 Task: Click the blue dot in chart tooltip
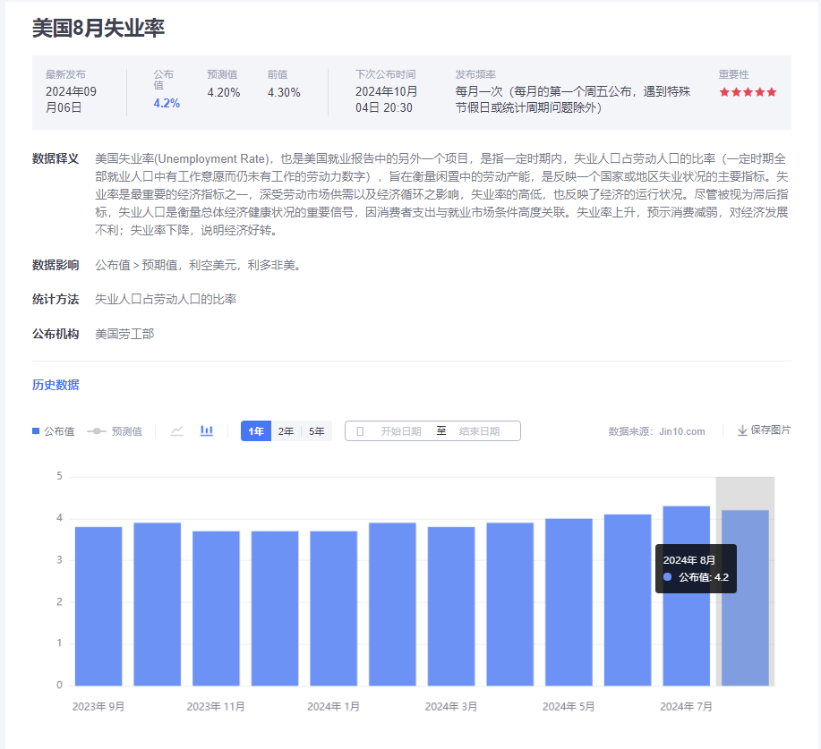[x=668, y=577]
